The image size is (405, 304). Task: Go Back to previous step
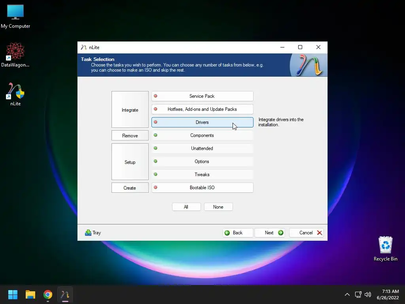click(238, 233)
